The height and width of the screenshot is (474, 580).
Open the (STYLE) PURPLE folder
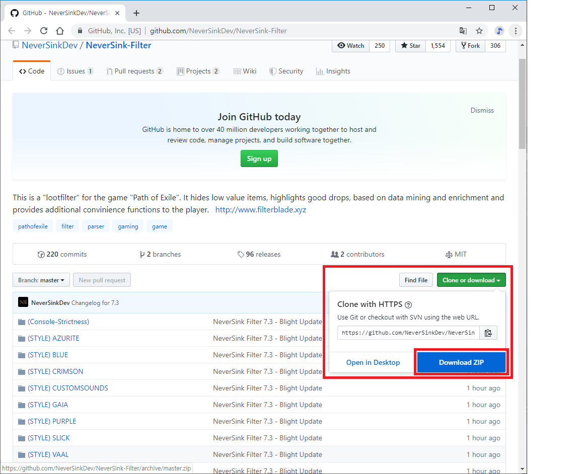[x=52, y=422]
